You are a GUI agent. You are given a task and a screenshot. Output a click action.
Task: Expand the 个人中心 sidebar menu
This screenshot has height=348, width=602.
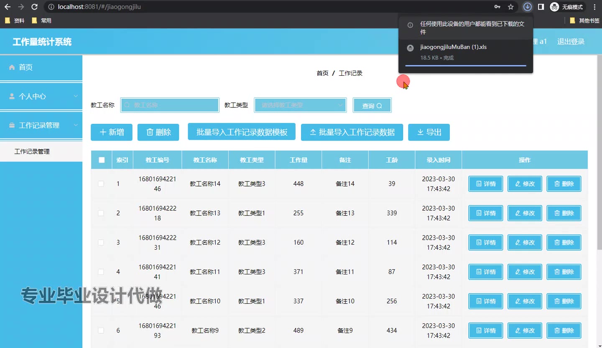(41, 96)
